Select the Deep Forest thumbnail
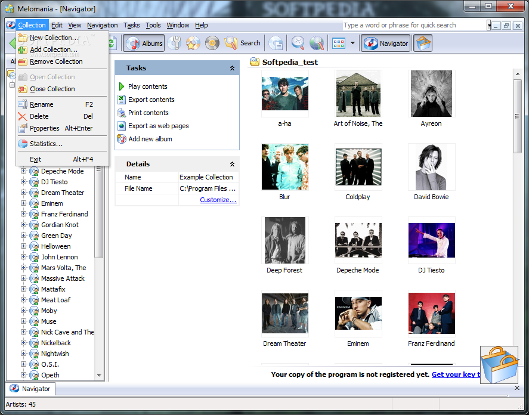 tap(284, 240)
